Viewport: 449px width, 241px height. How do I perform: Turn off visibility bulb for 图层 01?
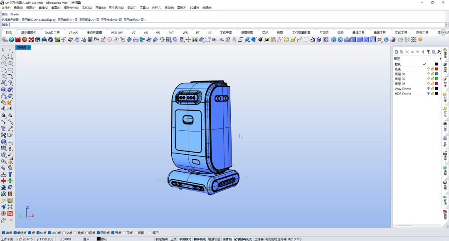click(x=428, y=74)
